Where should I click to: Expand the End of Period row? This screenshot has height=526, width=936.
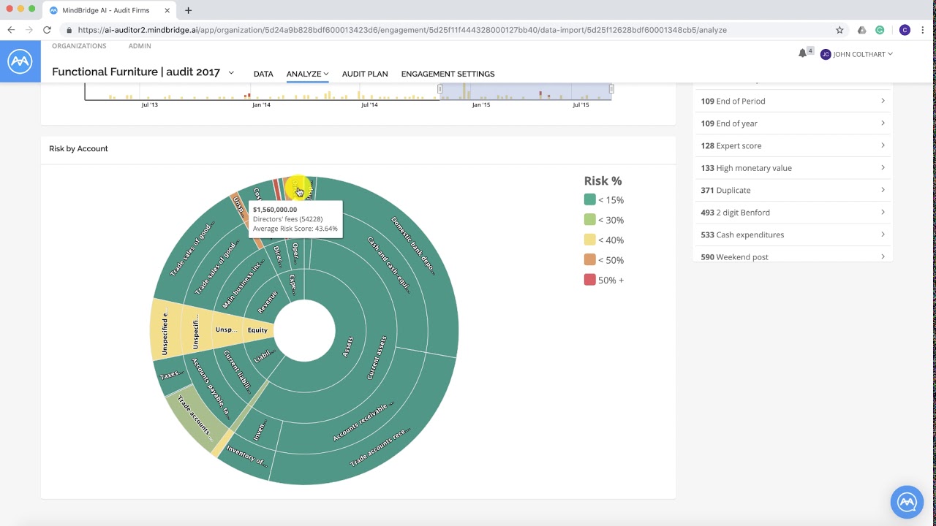coord(793,101)
